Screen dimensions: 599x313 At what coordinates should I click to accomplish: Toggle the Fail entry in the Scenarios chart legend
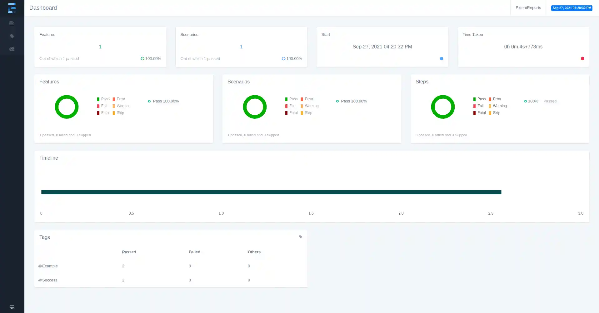tap(290, 106)
